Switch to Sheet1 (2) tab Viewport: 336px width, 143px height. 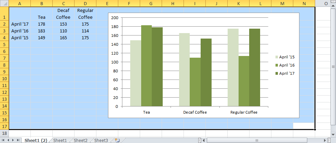[36, 140]
